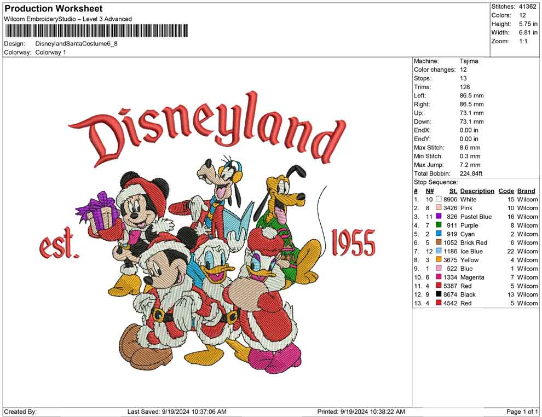Screen dimensions: 542x417
Task: Click the Height value 5.75 in
Action: [x=528, y=24]
